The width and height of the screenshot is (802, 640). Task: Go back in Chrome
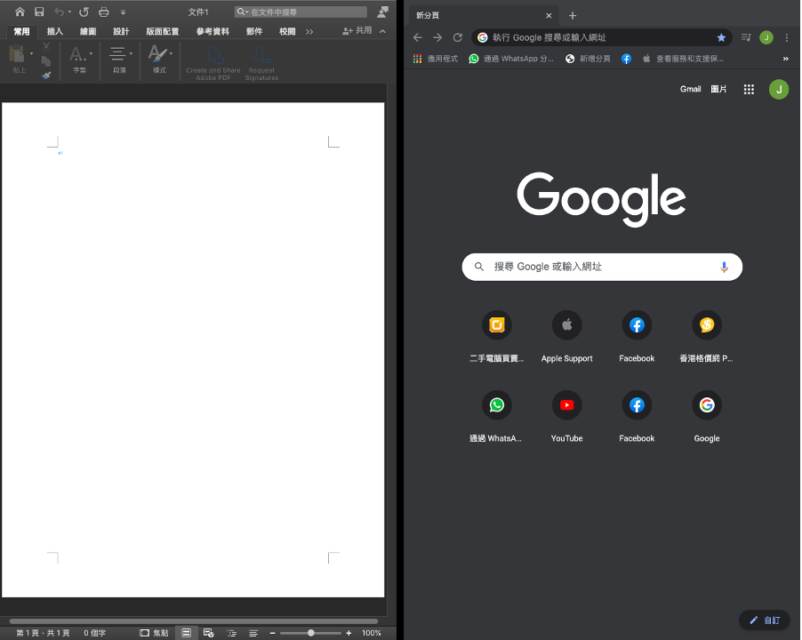[x=417, y=37]
